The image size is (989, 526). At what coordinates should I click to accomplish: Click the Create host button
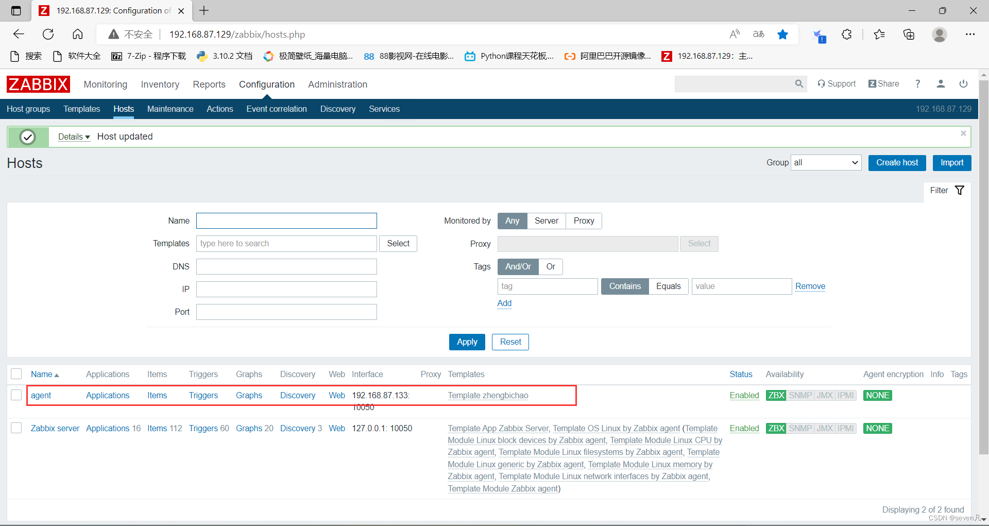click(x=897, y=163)
